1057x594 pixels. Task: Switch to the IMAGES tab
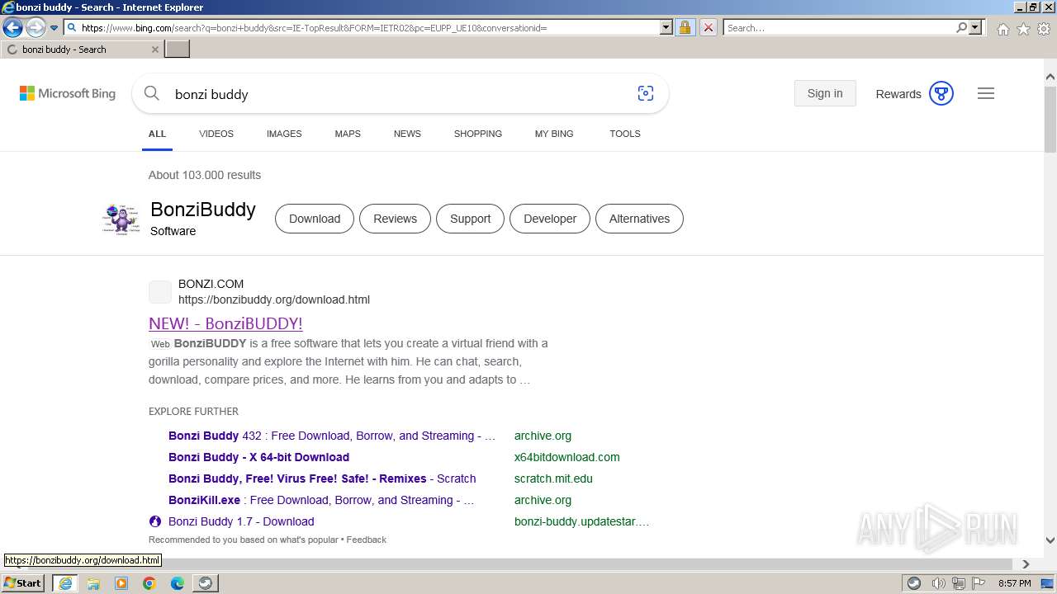tap(284, 134)
